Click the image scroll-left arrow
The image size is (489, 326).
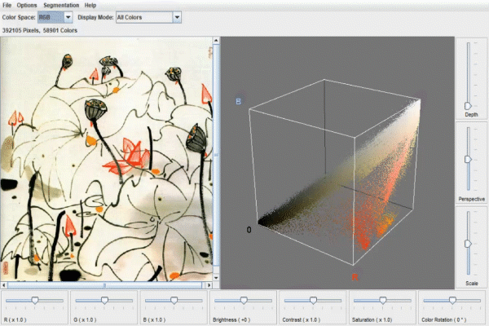[x=4, y=284]
